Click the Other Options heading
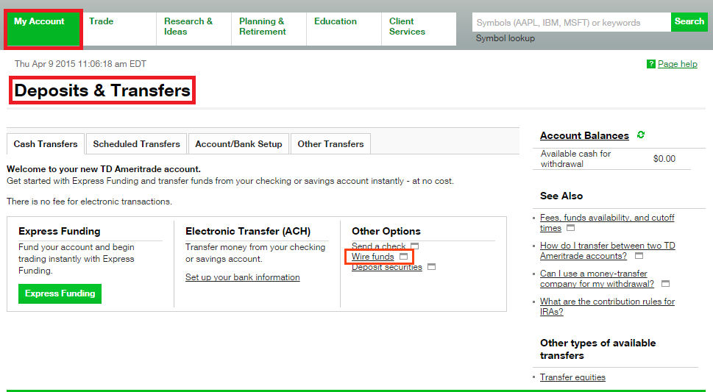The width and height of the screenshot is (713, 392). pos(386,231)
